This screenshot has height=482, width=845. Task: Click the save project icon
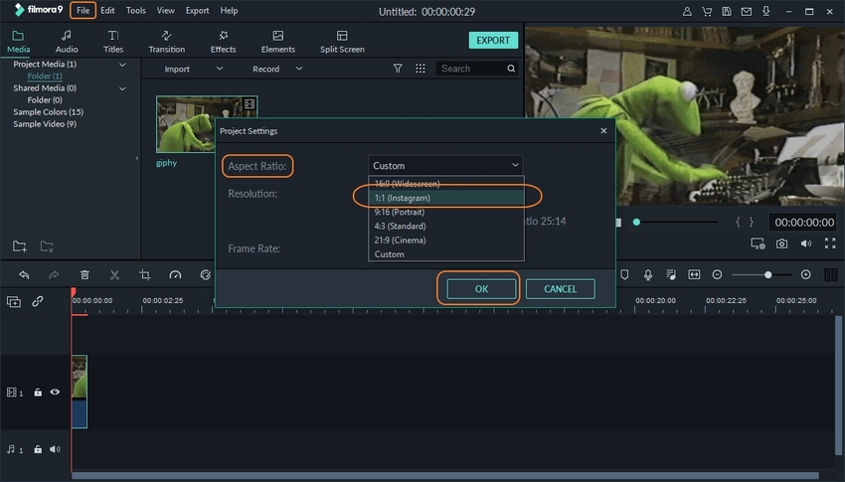tap(727, 11)
